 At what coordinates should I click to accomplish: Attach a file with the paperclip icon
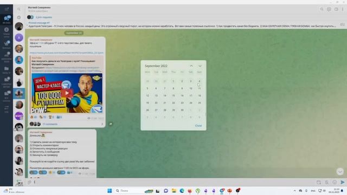(29, 182)
